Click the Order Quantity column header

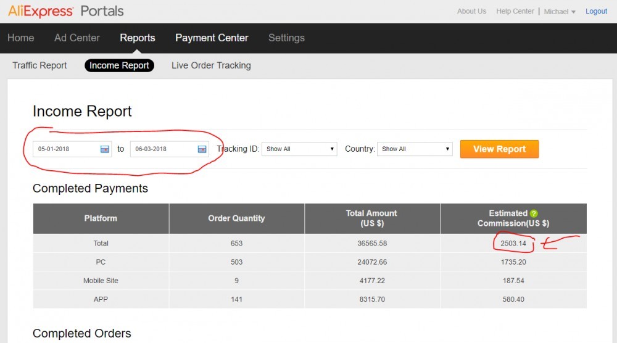coord(236,218)
